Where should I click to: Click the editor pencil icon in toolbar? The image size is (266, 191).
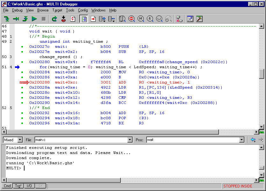pyautogui.click(x=190, y=19)
